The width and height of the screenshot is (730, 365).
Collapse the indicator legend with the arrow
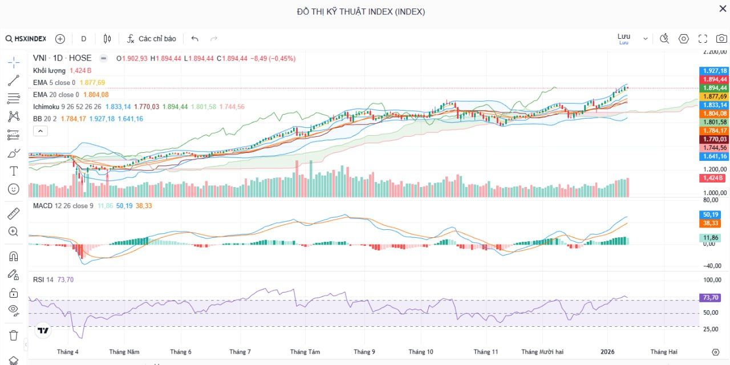click(x=40, y=131)
